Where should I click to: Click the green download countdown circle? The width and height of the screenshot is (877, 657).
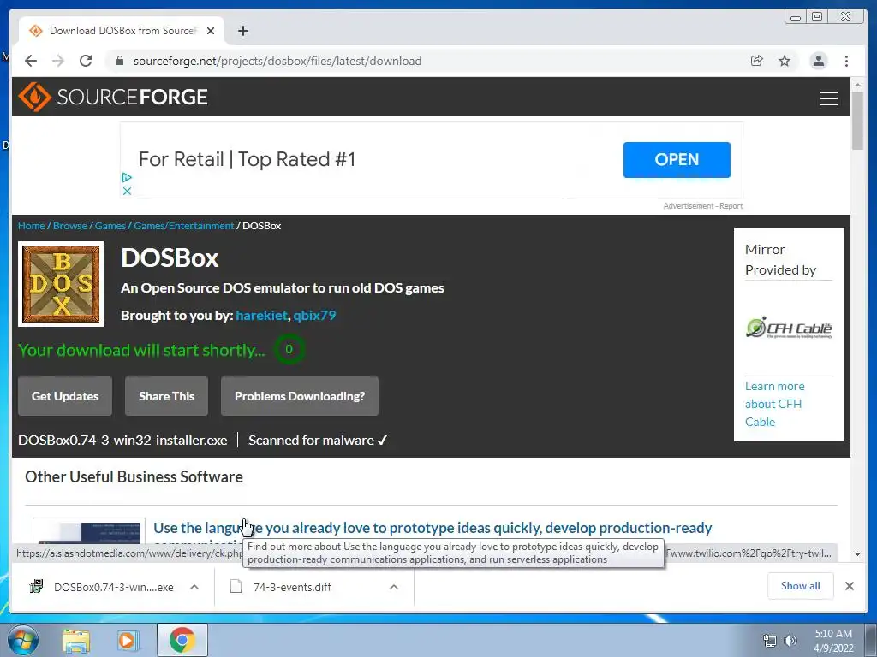[x=289, y=349]
